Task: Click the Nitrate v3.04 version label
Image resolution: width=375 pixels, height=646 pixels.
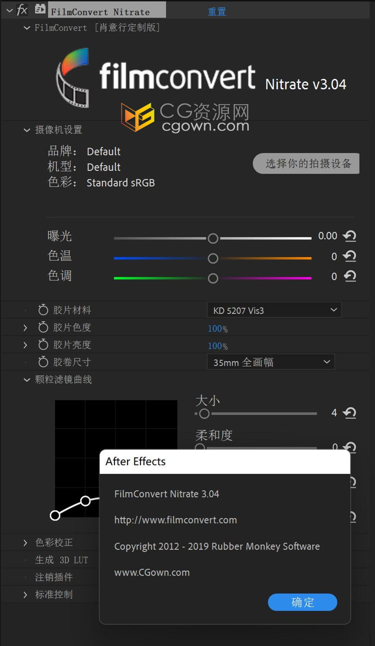Action: (x=305, y=84)
